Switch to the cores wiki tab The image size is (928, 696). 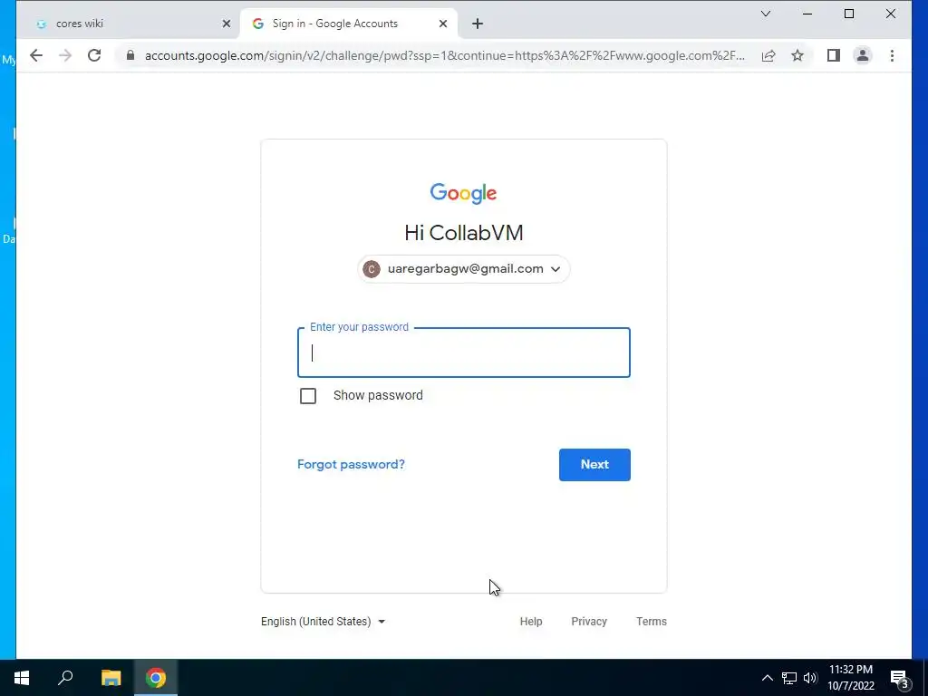pyautogui.click(x=130, y=24)
